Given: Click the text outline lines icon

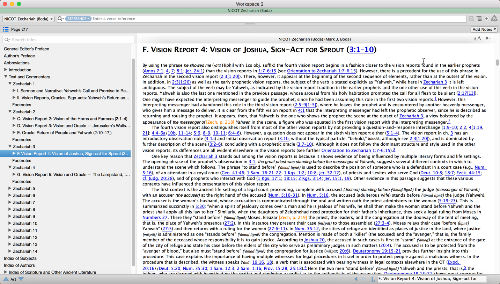Looking at the screenshot, I should pos(479,19).
